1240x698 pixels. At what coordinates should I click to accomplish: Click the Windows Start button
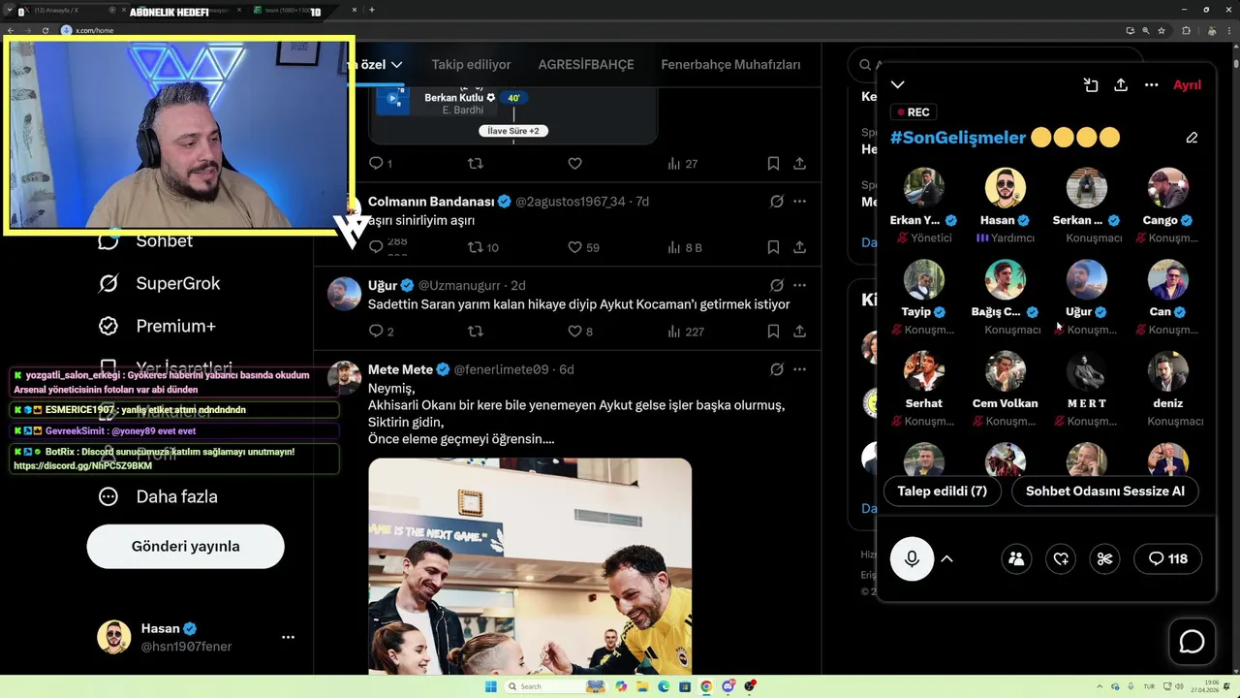click(490, 686)
